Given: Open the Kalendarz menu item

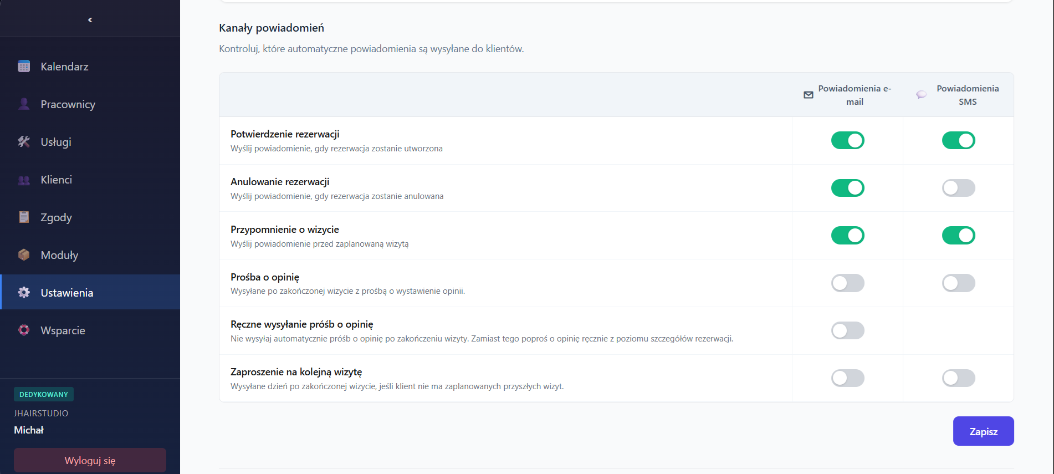Looking at the screenshot, I should point(64,67).
